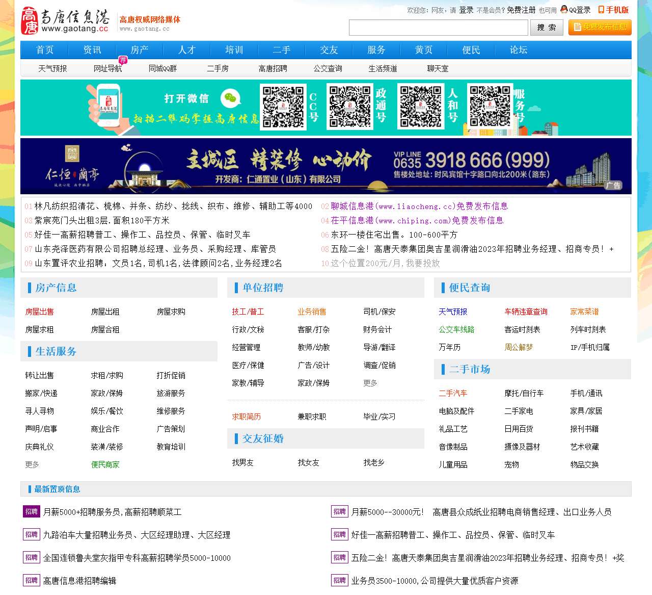Open 公交查询 from the sub-navigation

coord(328,68)
